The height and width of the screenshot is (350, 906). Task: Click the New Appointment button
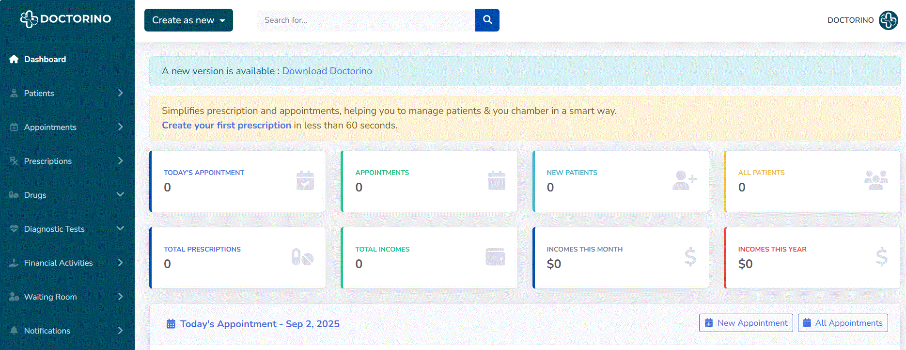[746, 323]
